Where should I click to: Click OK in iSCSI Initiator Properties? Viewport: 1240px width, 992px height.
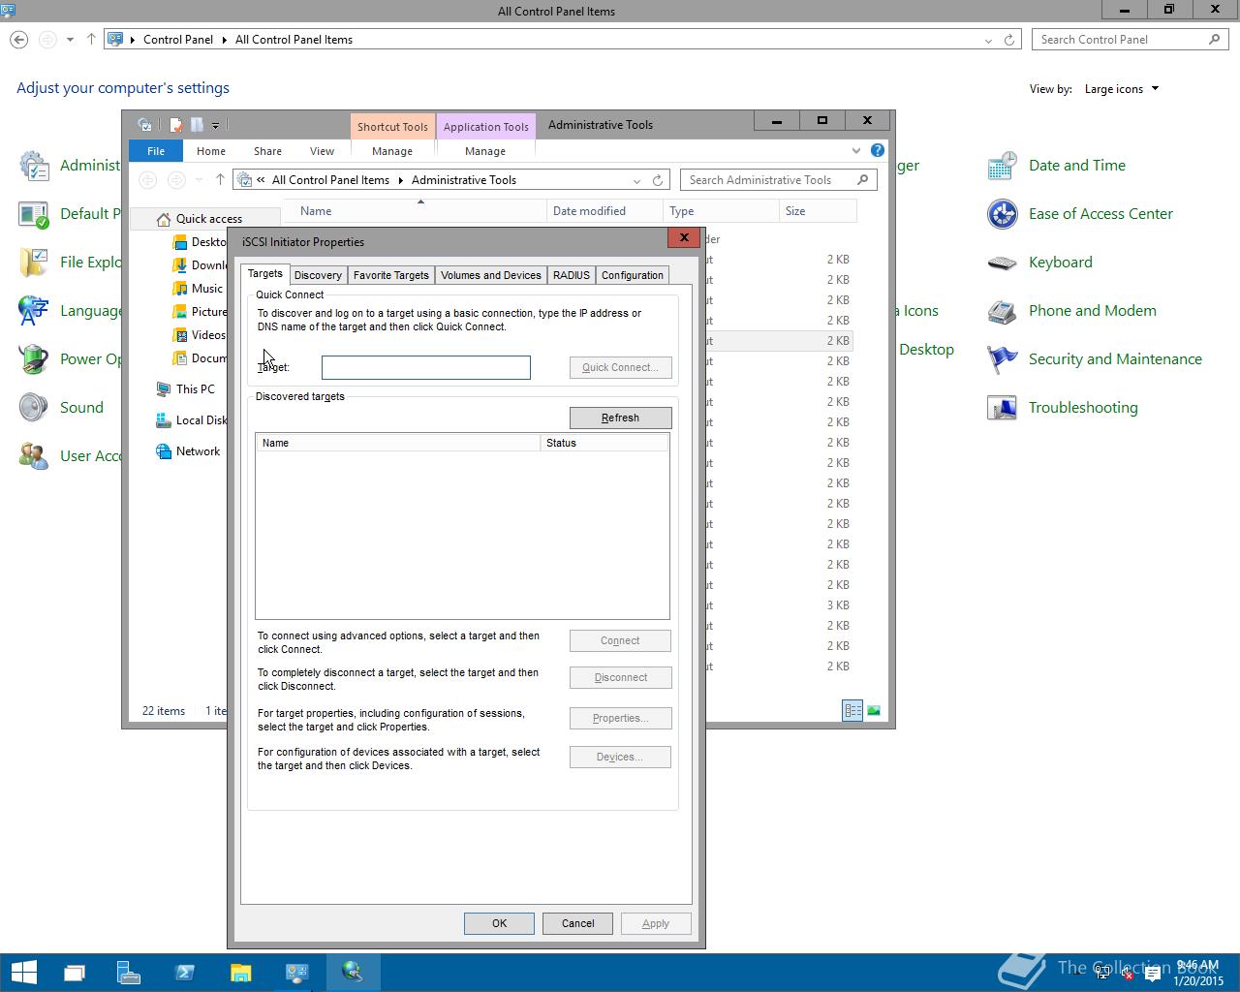(499, 923)
